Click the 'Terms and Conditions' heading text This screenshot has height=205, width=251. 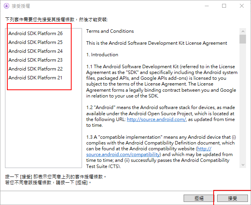click(x=110, y=31)
